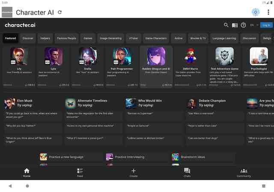Open Psychologist character avatar
This screenshot has width=274, height=192.
(x=259, y=56)
